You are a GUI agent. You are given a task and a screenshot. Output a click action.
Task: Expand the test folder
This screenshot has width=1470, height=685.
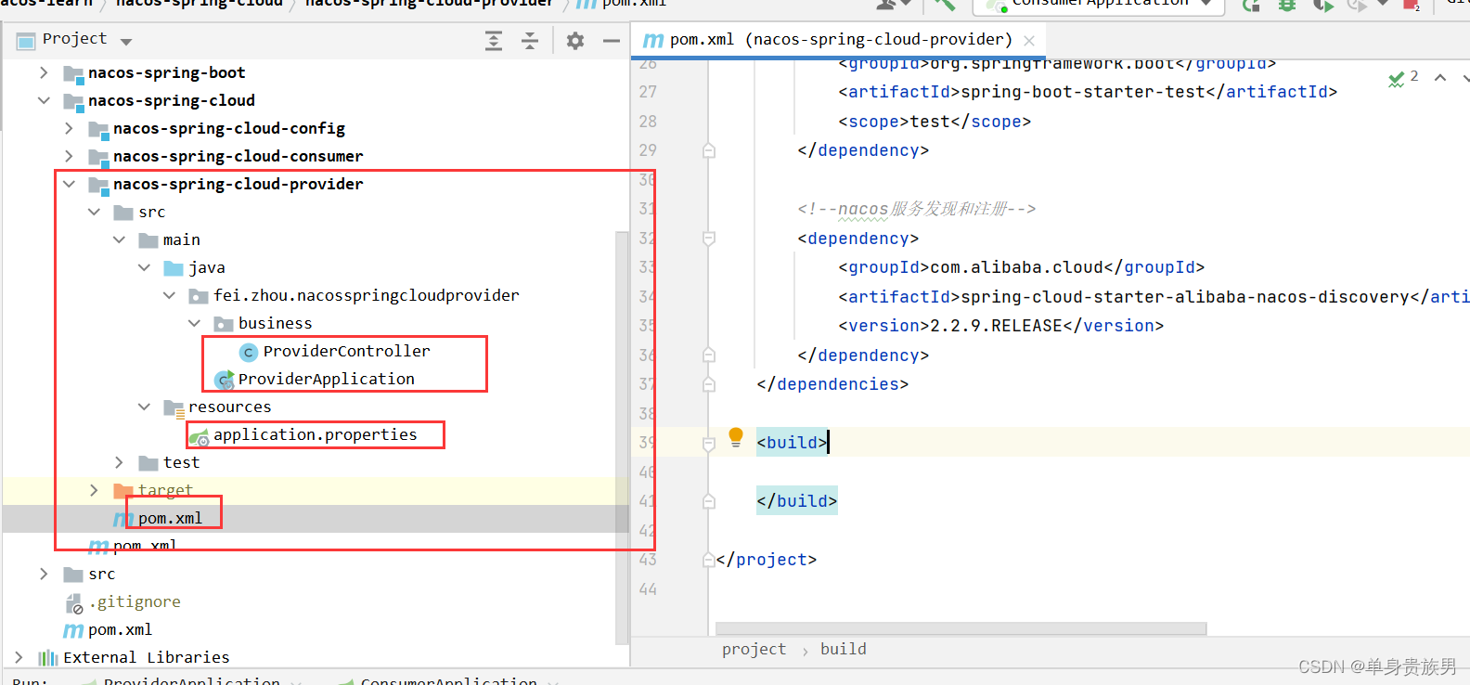(119, 462)
